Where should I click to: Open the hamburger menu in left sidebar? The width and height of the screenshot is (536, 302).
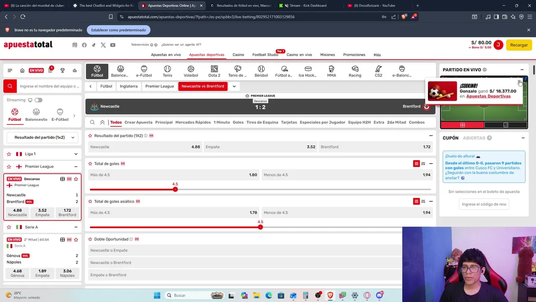[x=10, y=70]
